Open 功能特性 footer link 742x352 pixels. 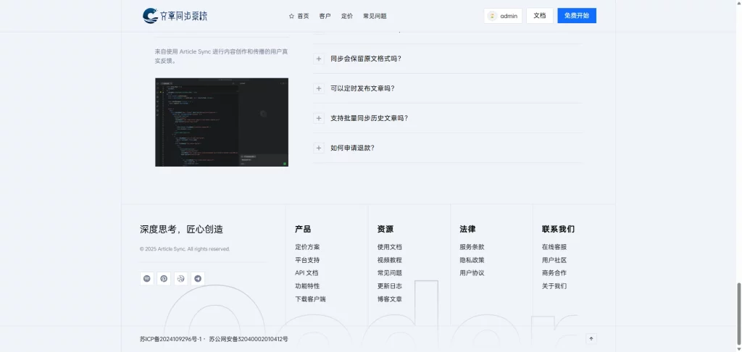tap(307, 286)
